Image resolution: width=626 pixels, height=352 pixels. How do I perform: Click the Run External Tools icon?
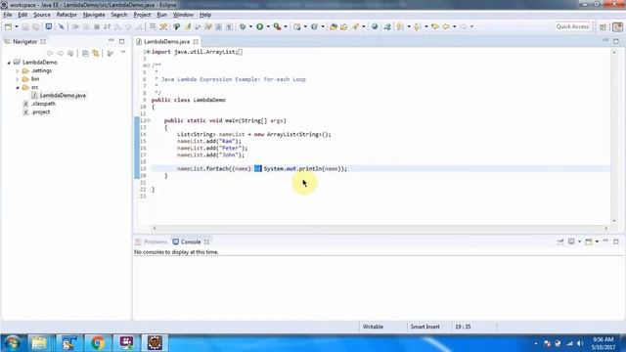click(x=277, y=26)
